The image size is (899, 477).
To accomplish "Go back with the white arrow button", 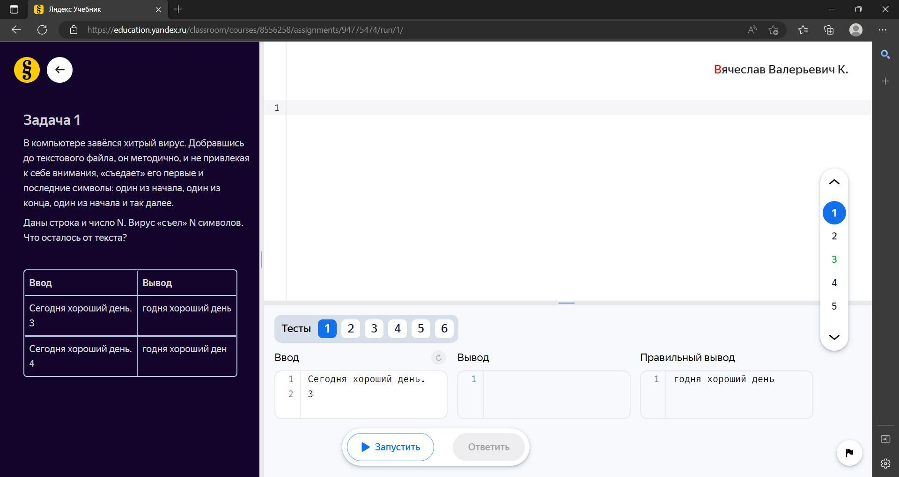I will pos(59,70).
